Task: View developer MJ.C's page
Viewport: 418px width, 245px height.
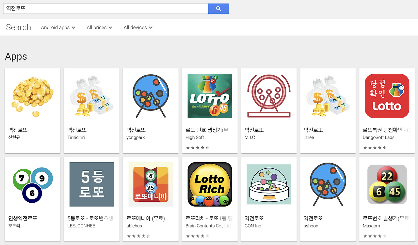Action: pyautogui.click(x=250, y=137)
